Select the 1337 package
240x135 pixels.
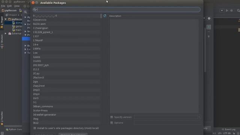(66, 36)
